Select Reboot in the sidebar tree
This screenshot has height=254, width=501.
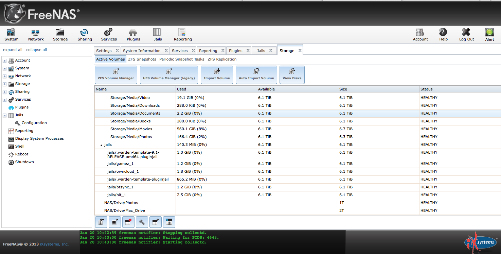(22, 154)
